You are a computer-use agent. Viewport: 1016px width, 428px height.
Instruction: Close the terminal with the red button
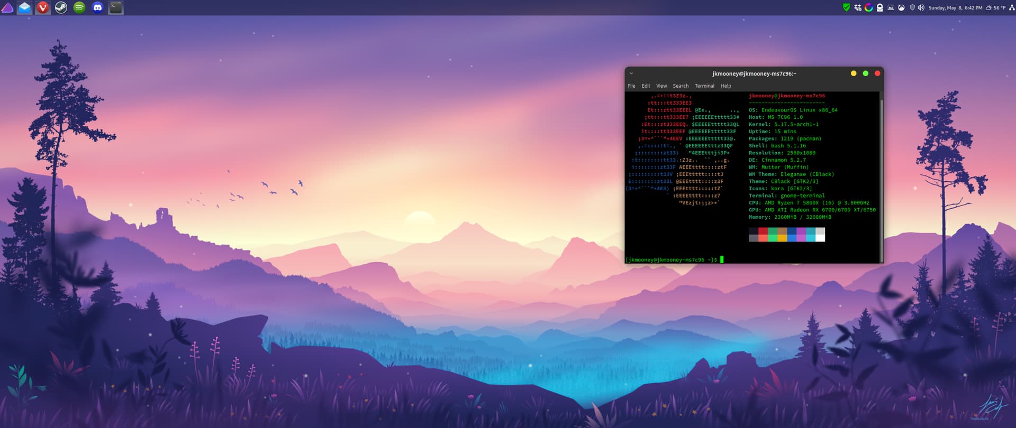coord(877,73)
